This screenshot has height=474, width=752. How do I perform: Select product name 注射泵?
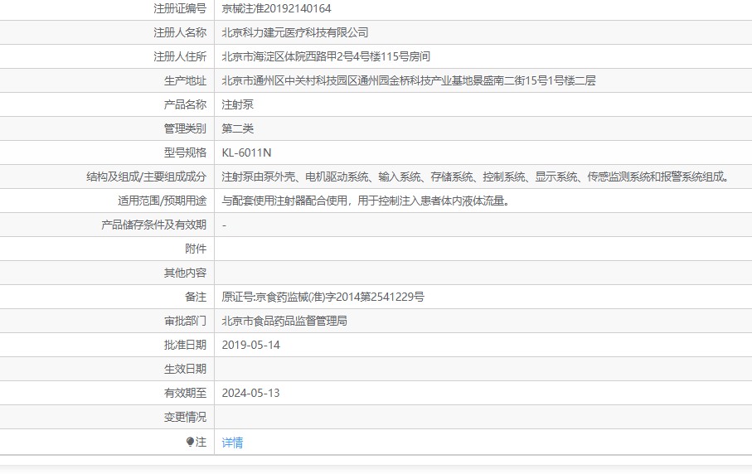pyautogui.click(x=237, y=104)
